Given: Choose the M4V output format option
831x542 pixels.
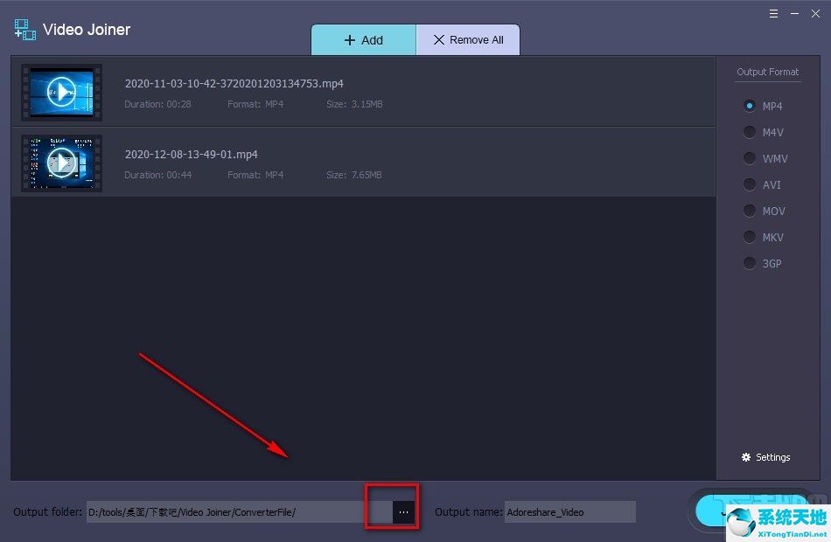Looking at the screenshot, I should 750,132.
